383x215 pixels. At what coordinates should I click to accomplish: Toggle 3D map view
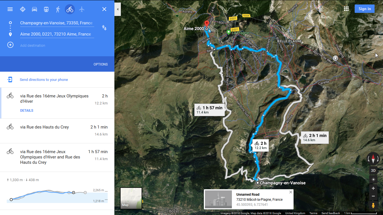click(373, 170)
